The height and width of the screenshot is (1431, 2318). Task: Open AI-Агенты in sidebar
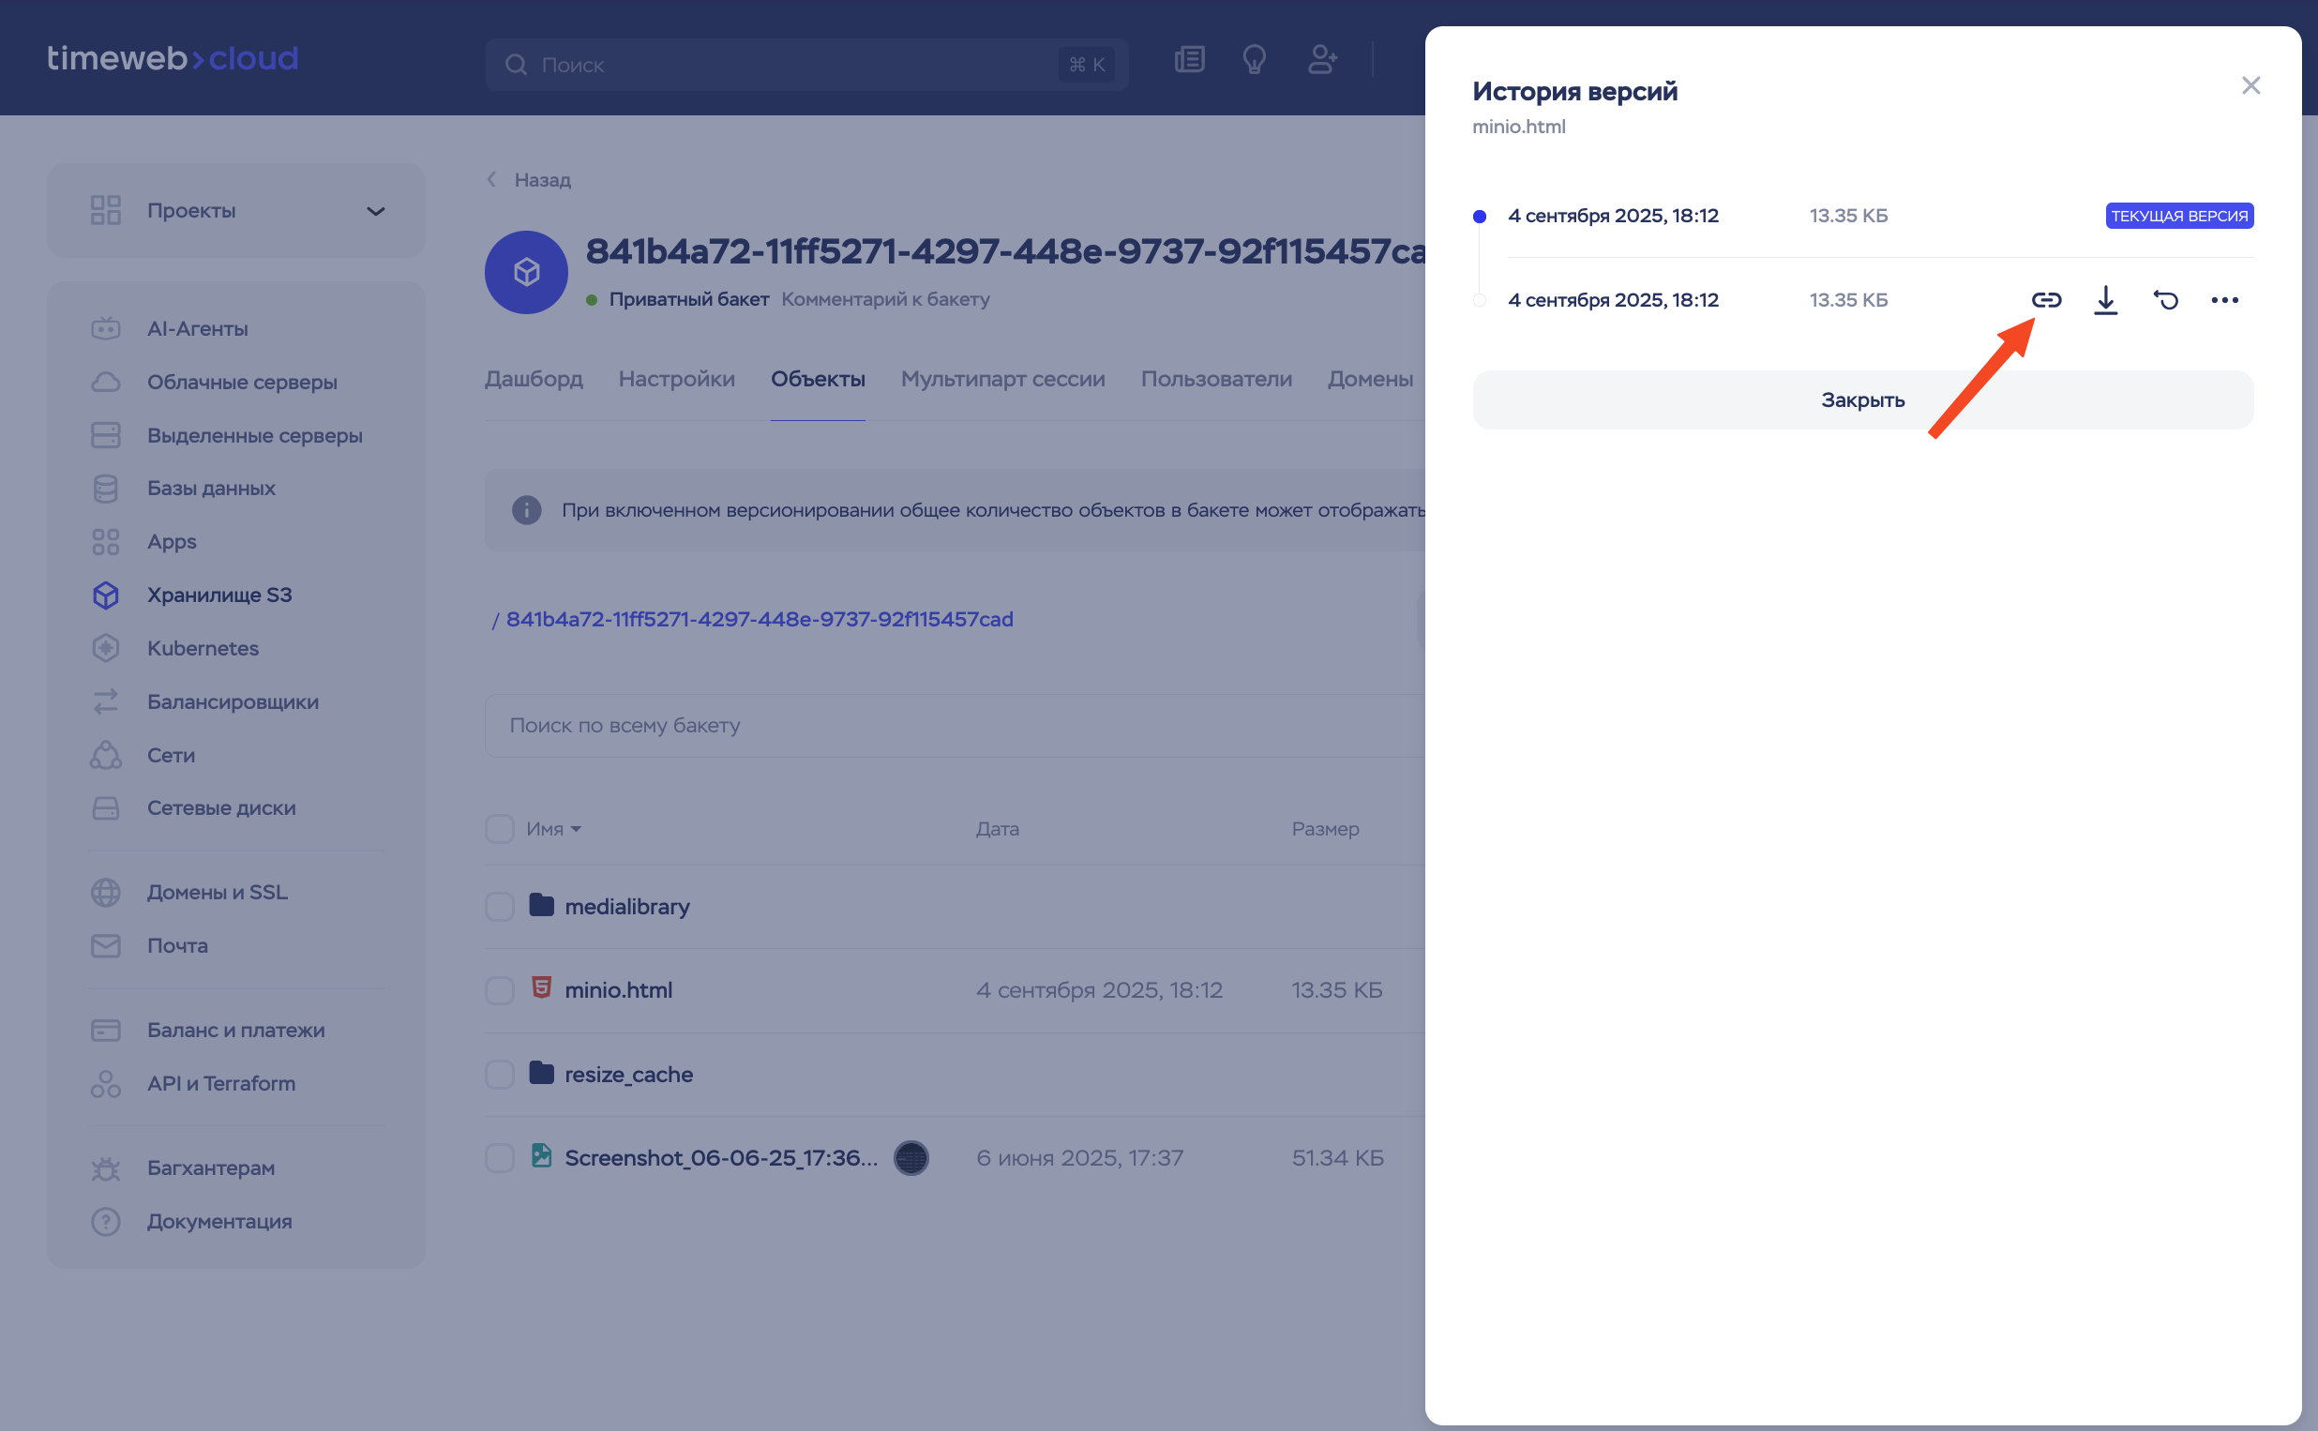point(197,329)
